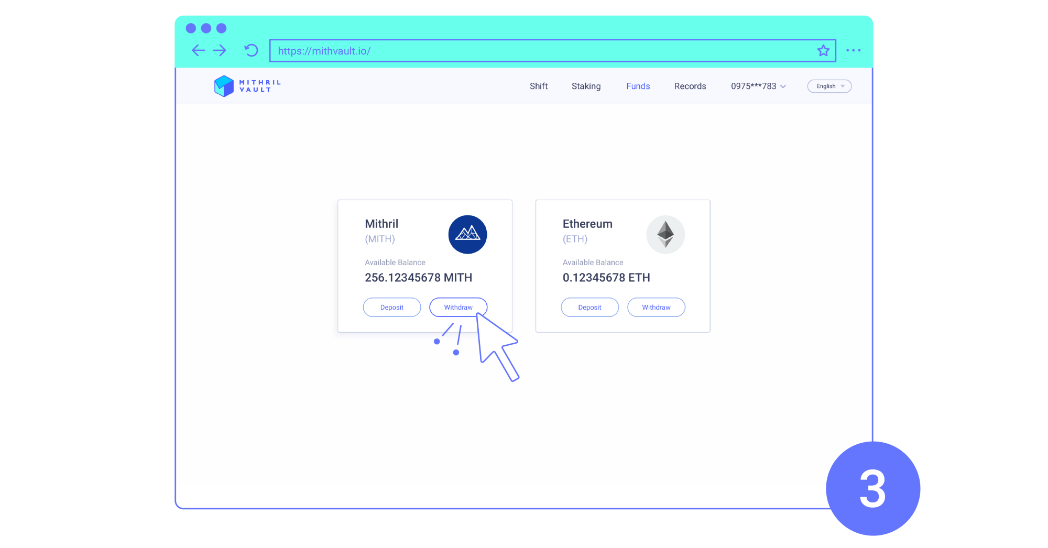Click the 0.12345678 ETH balance
1048x548 pixels.
[606, 278]
